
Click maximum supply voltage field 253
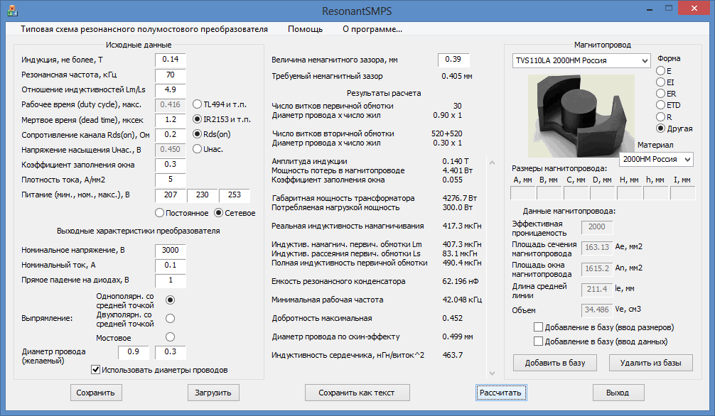234,195
